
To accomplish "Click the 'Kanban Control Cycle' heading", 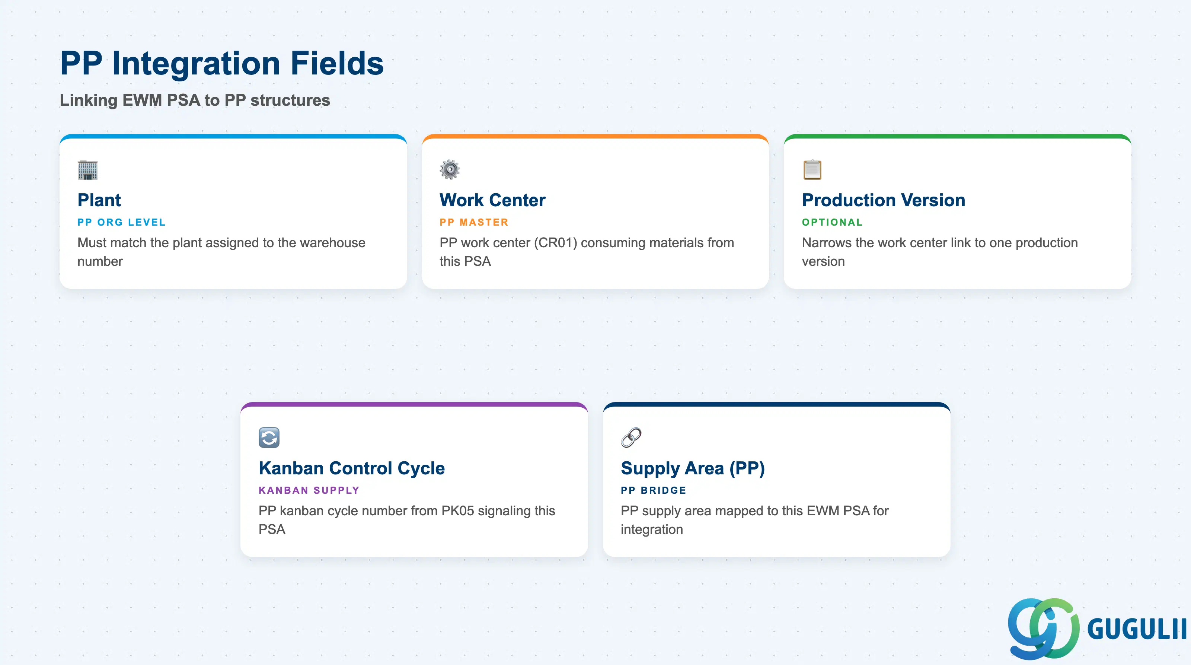I will click(351, 468).
